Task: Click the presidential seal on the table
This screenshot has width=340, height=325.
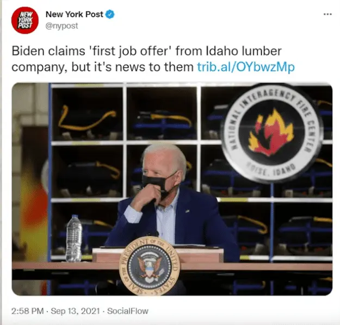Action: [150, 266]
